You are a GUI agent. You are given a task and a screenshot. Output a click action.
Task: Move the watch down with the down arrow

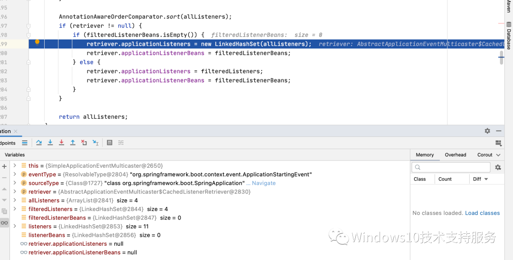coord(4,200)
